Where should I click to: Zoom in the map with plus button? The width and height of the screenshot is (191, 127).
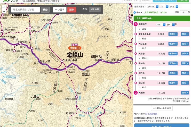click(x=4, y=7)
